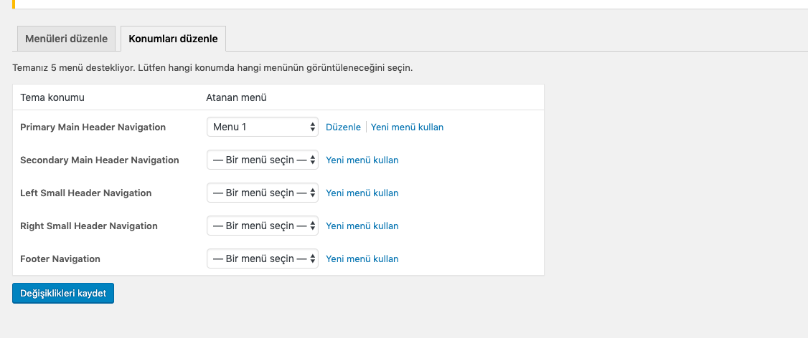Click the Primary Main Header Navigation label

pos(93,127)
